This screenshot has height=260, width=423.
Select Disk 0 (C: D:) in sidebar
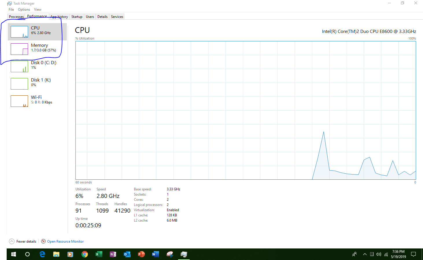37,66
